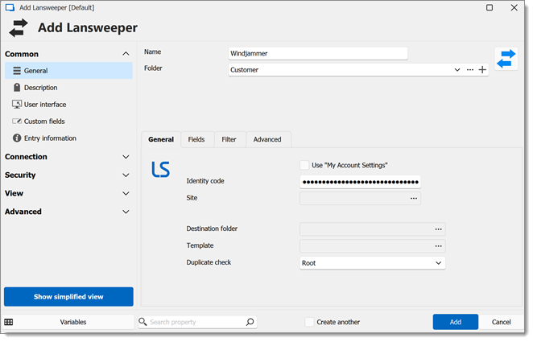Click the User interface monitor icon
The image size is (533, 342).
point(17,105)
